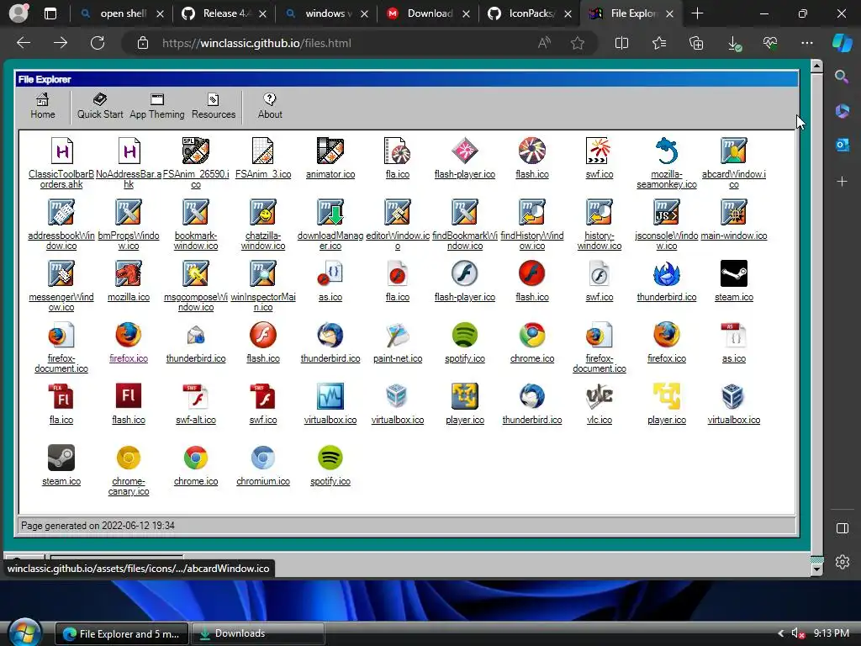Click the vlc.ico icon
Viewport: 861px width, 646px height.
tap(600, 397)
